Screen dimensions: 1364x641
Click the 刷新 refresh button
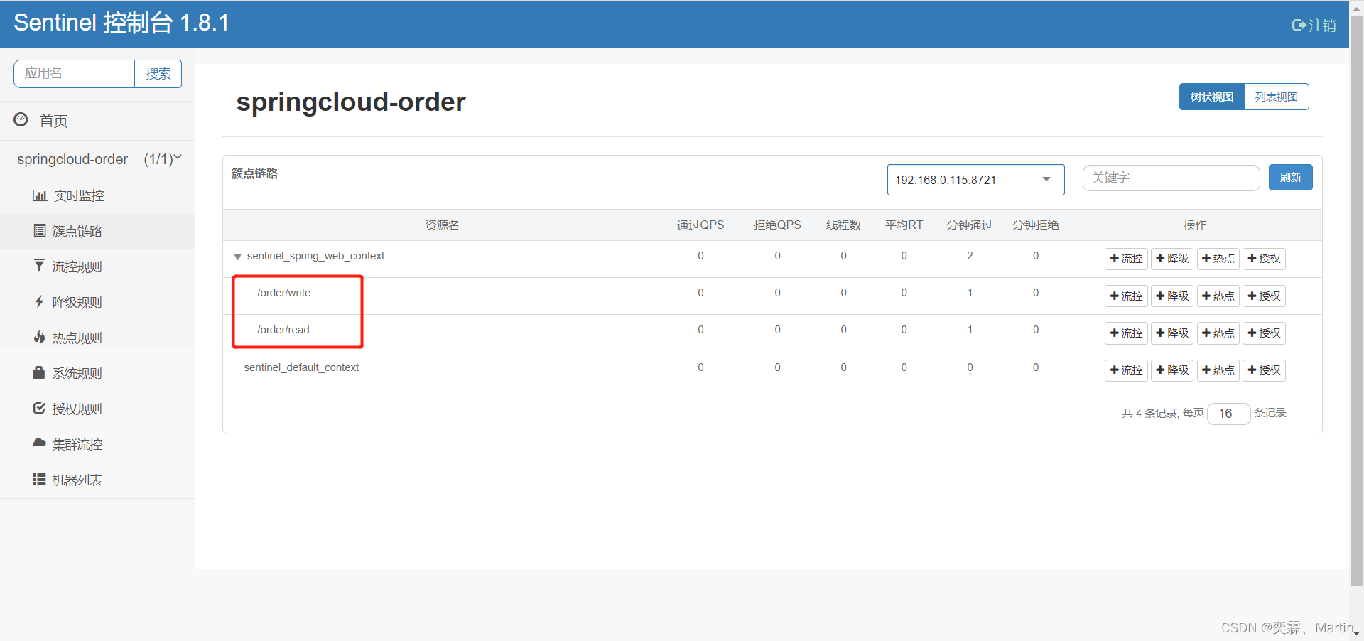(x=1290, y=178)
